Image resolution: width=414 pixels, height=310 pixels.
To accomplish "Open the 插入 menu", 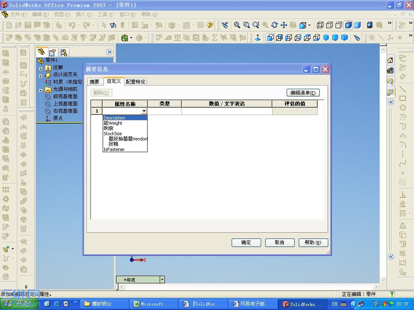I will [x=84, y=14].
